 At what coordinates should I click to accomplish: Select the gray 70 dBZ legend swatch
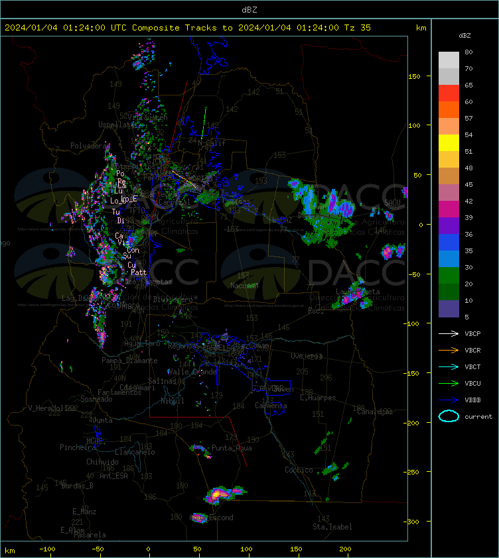pyautogui.click(x=449, y=76)
